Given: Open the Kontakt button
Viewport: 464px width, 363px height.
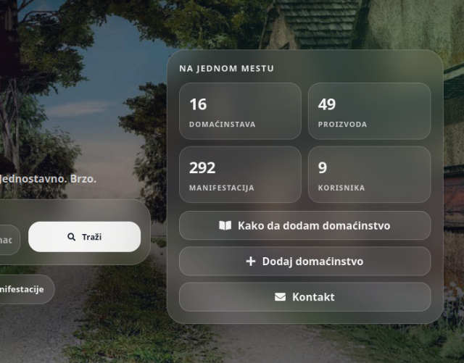Looking at the screenshot, I should point(304,297).
